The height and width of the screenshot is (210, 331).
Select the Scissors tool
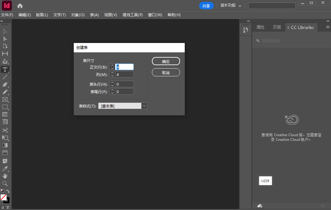[5, 130]
